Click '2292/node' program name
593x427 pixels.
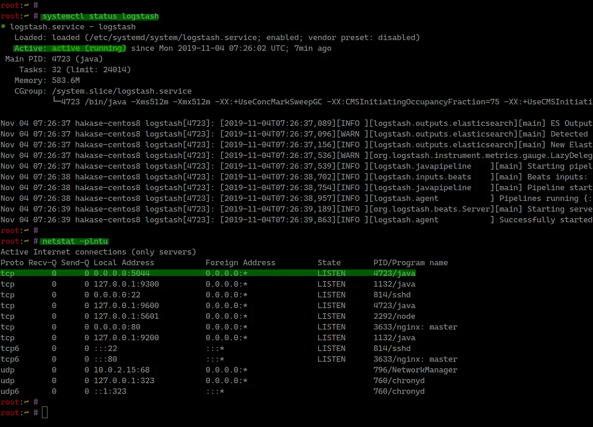click(394, 317)
